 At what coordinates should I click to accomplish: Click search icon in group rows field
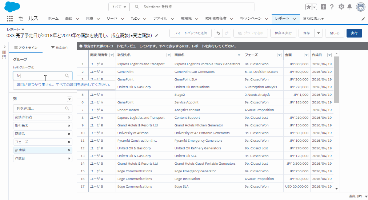pos(67,75)
